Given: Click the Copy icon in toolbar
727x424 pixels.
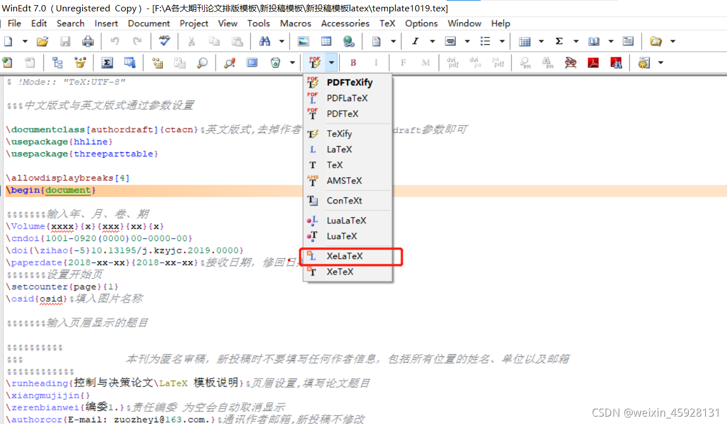Looking at the screenshot, I should 214,41.
